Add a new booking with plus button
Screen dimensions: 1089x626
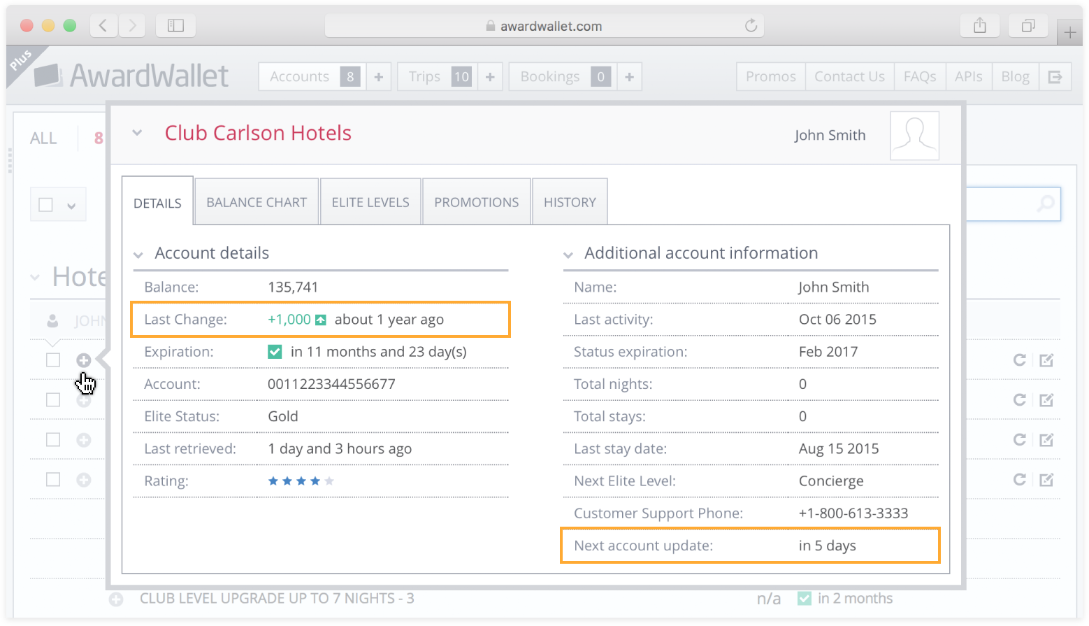629,76
